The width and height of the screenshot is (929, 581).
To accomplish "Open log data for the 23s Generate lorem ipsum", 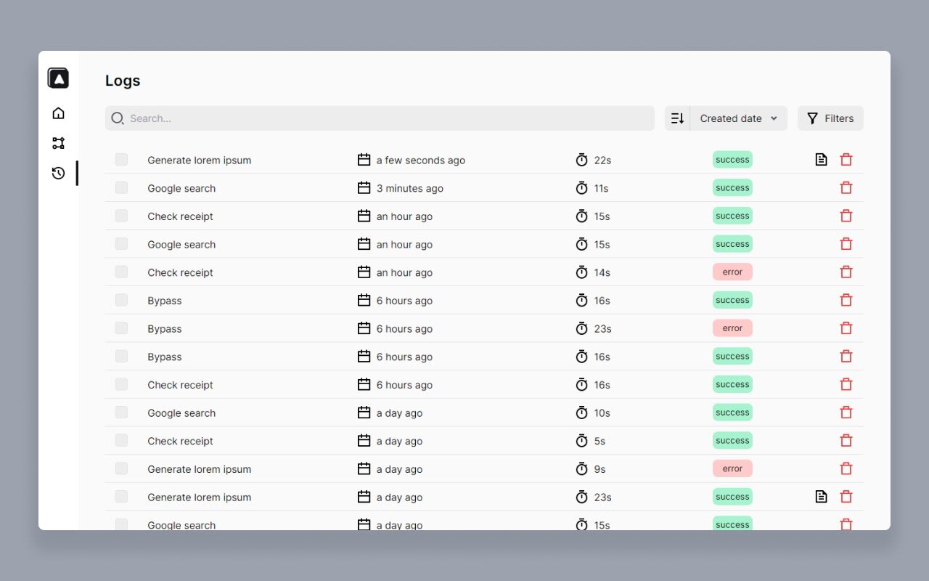I will click(x=821, y=497).
